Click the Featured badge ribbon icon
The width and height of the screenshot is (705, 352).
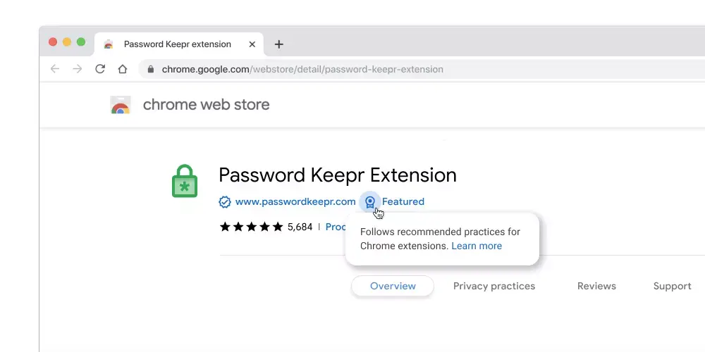click(369, 202)
